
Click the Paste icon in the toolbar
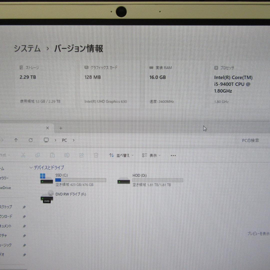(x=52, y=155)
